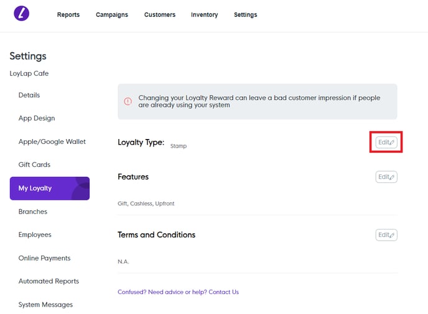Screen dimensions: 428x314
Task: Navigate to Employees settings
Action: (x=35, y=235)
